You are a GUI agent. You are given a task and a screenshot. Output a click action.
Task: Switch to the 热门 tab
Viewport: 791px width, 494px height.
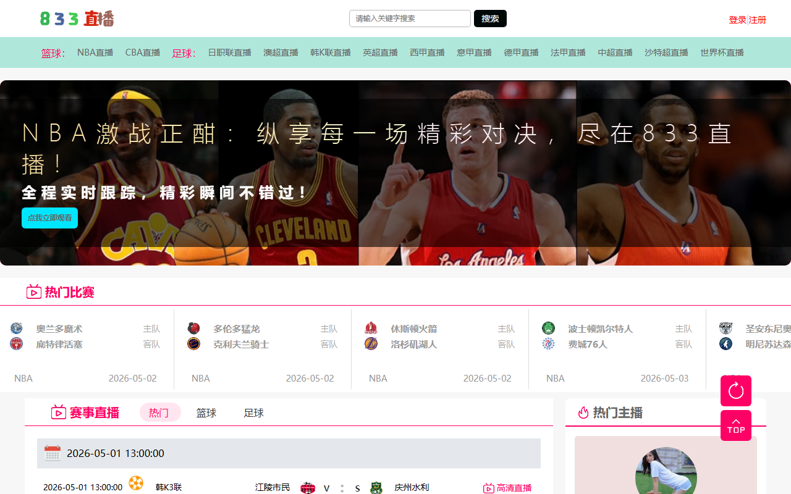coord(160,412)
